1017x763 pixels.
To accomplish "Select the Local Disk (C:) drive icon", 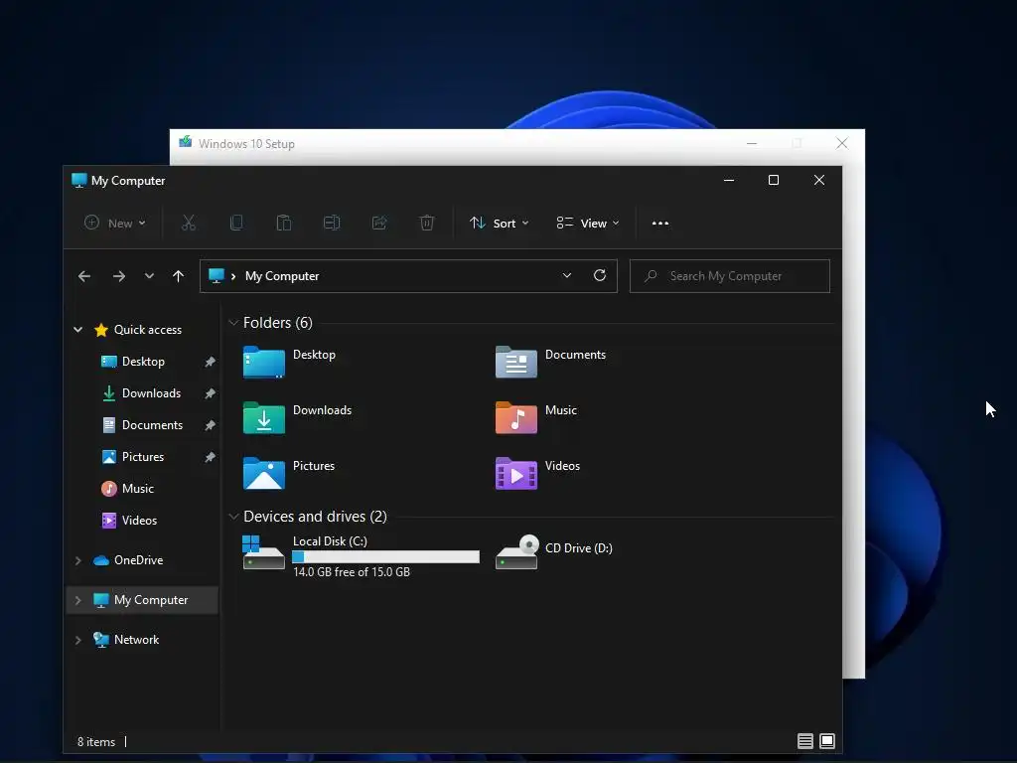I will click(263, 552).
